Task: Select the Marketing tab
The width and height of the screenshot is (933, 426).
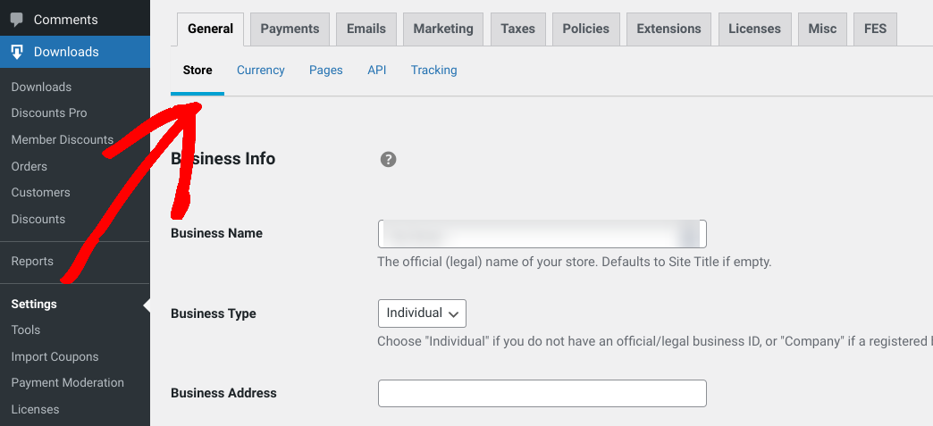Action: click(443, 29)
